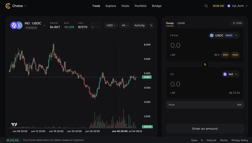This screenshot has width=252, height=143.
Task: Select the MAX amount button
Action: 235,55
